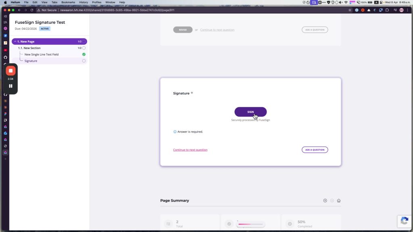Image resolution: width=413 pixels, height=232 pixels.
Task: Click the reCAPTCHA badge icon
Action: tap(405, 221)
